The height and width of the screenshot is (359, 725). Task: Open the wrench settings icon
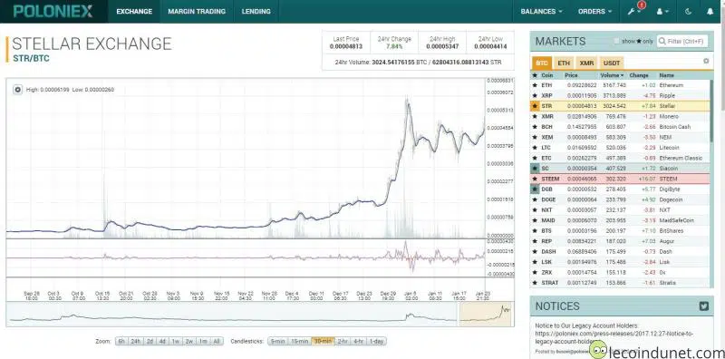[x=632, y=12]
